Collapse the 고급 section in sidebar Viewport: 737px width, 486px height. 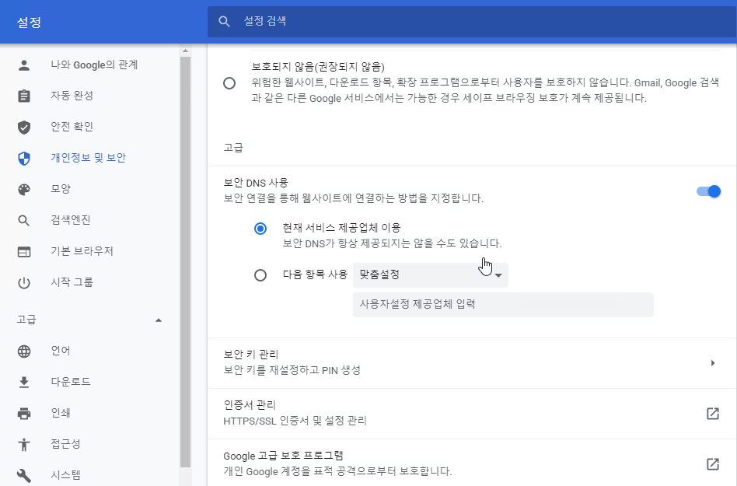click(159, 320)
